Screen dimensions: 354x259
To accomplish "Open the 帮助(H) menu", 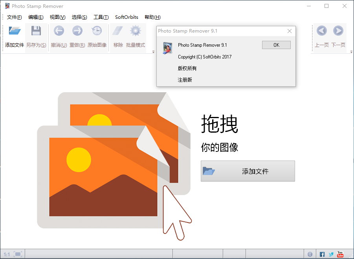I will click(x=152, y=17).
